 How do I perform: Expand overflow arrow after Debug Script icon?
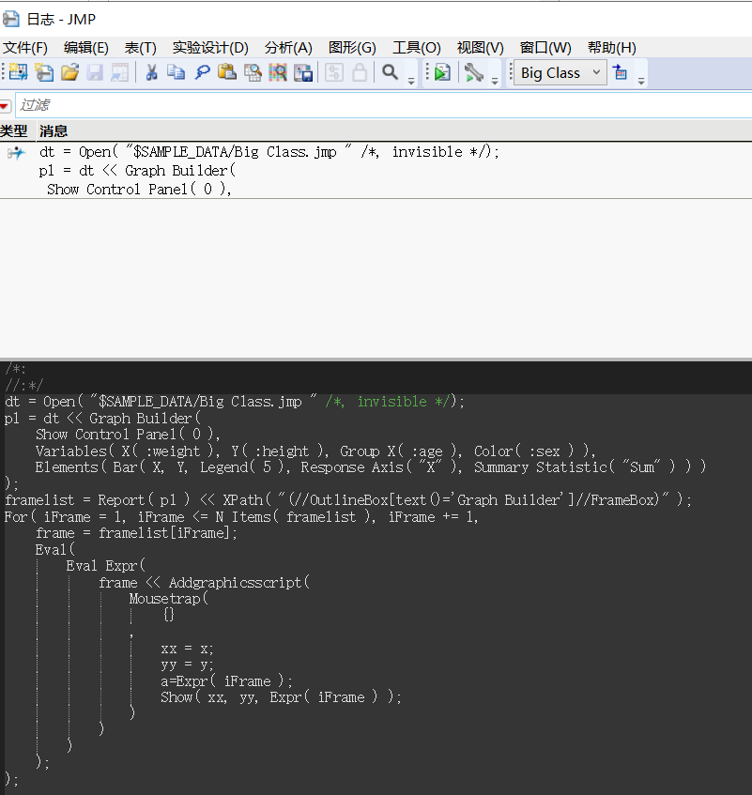pyautogui.click(x=495, y=81)
